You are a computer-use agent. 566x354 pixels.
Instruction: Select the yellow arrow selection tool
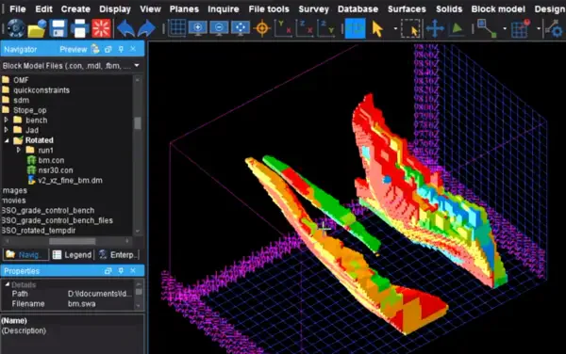(377, 29)
